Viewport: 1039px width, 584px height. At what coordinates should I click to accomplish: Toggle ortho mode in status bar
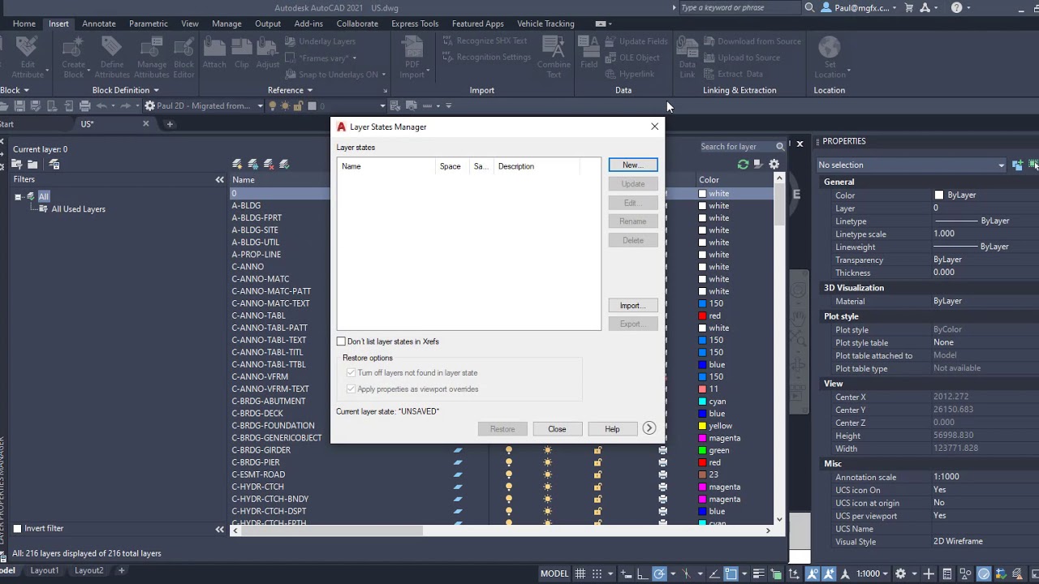point(642,573)
